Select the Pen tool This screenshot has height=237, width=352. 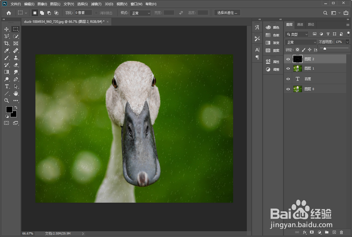click(16, 79)
